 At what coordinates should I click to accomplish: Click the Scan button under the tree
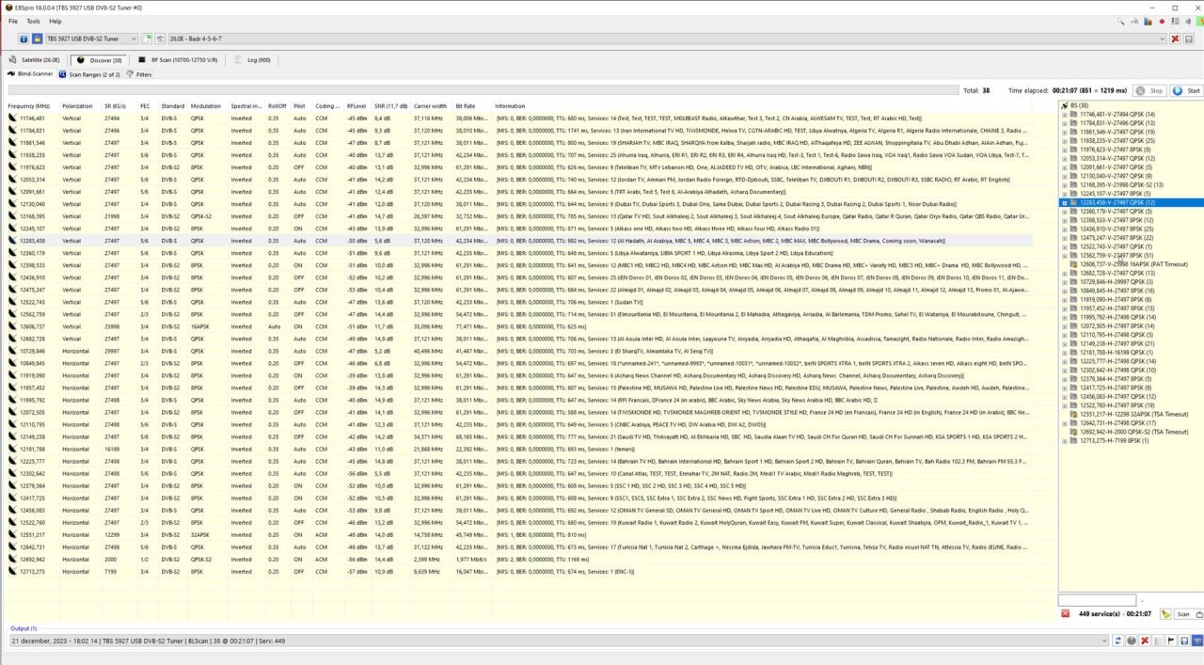(1183, 614)
